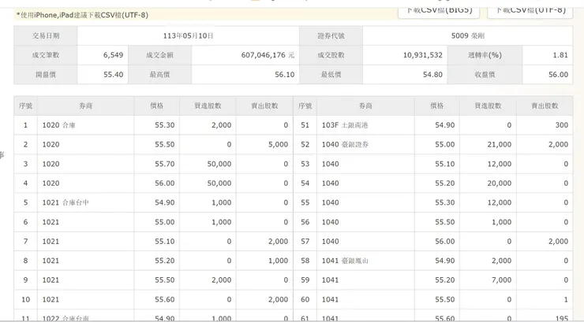The width and height of the screenshot is (584, 322).
Task: Click sequence number 3 cell
Action: (x=25, y=164)
